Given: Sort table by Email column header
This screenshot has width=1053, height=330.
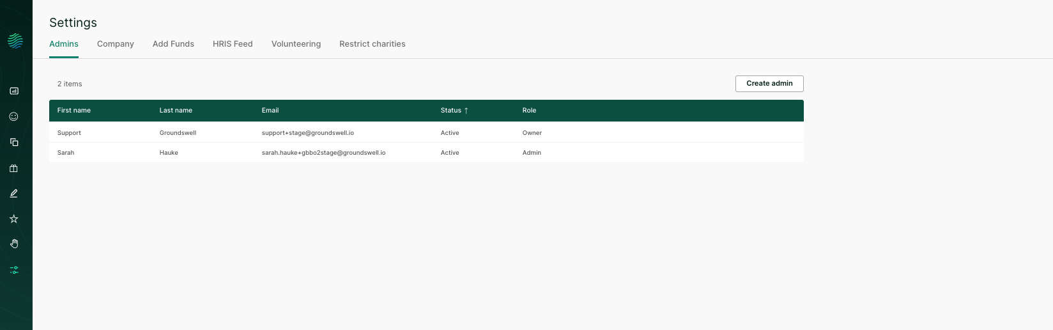Looking at the screenshot, I should point(270,111).
